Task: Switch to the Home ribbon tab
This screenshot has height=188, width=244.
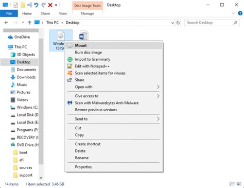Action: [x=27, y=13]
